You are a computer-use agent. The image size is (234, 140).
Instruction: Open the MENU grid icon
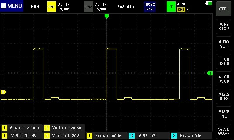tap(4, 6)
